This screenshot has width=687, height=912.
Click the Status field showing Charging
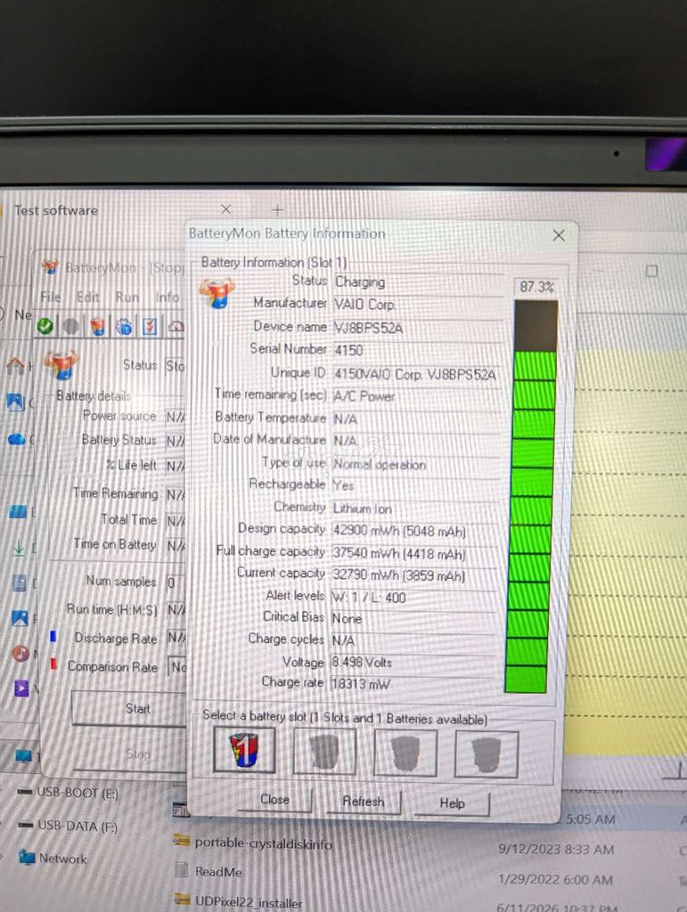pos(419,282)
